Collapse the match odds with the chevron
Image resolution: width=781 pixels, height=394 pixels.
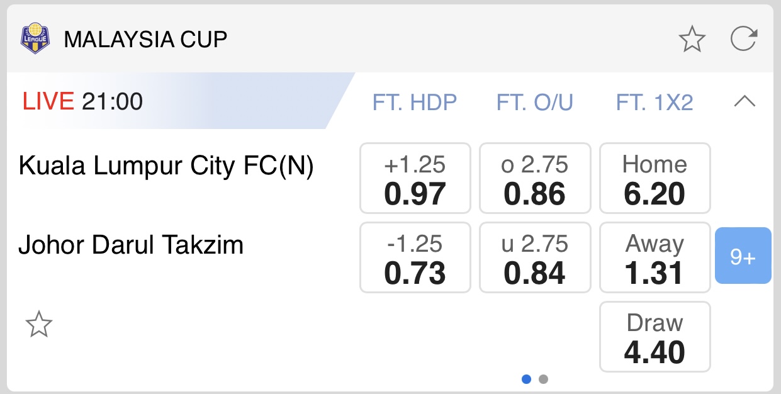[x=745, y=101]
